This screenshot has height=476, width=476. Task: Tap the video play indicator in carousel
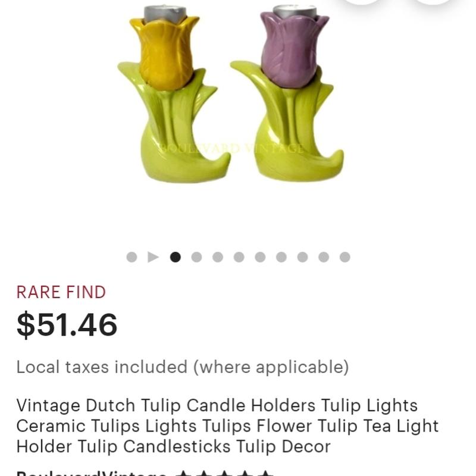click(x=153, y=257)
